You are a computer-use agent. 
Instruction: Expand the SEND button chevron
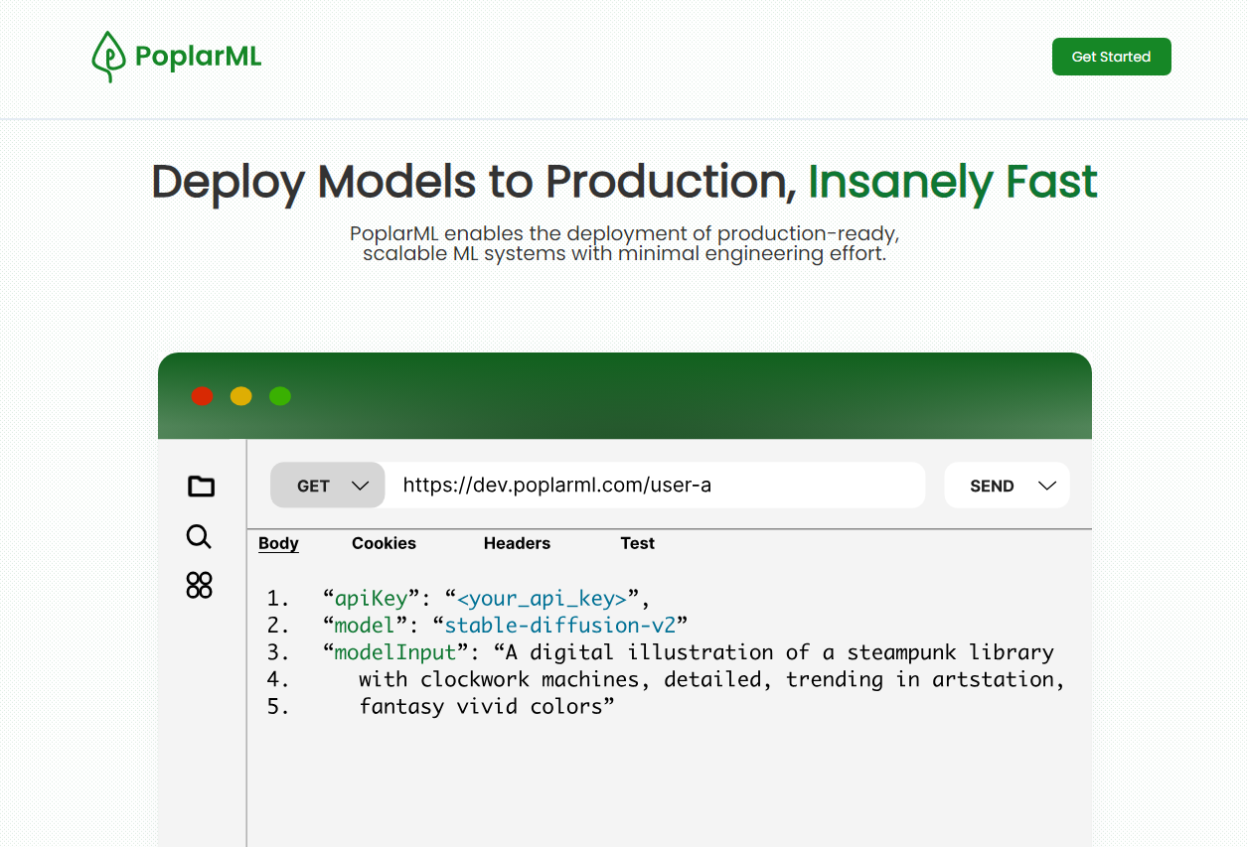point(1046,486)
